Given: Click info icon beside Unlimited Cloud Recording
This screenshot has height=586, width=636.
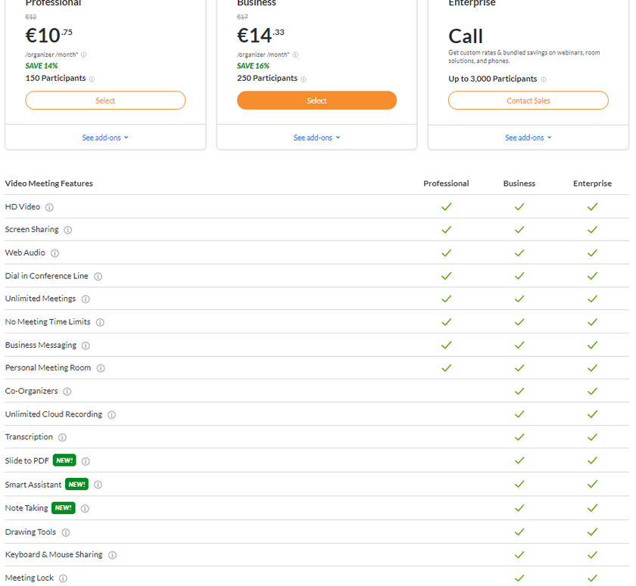Looking at the screenshot, I should tap(111, 415).
